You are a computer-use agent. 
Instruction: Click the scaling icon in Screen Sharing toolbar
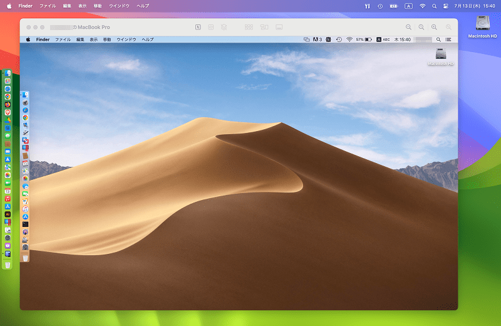[211, 27]
